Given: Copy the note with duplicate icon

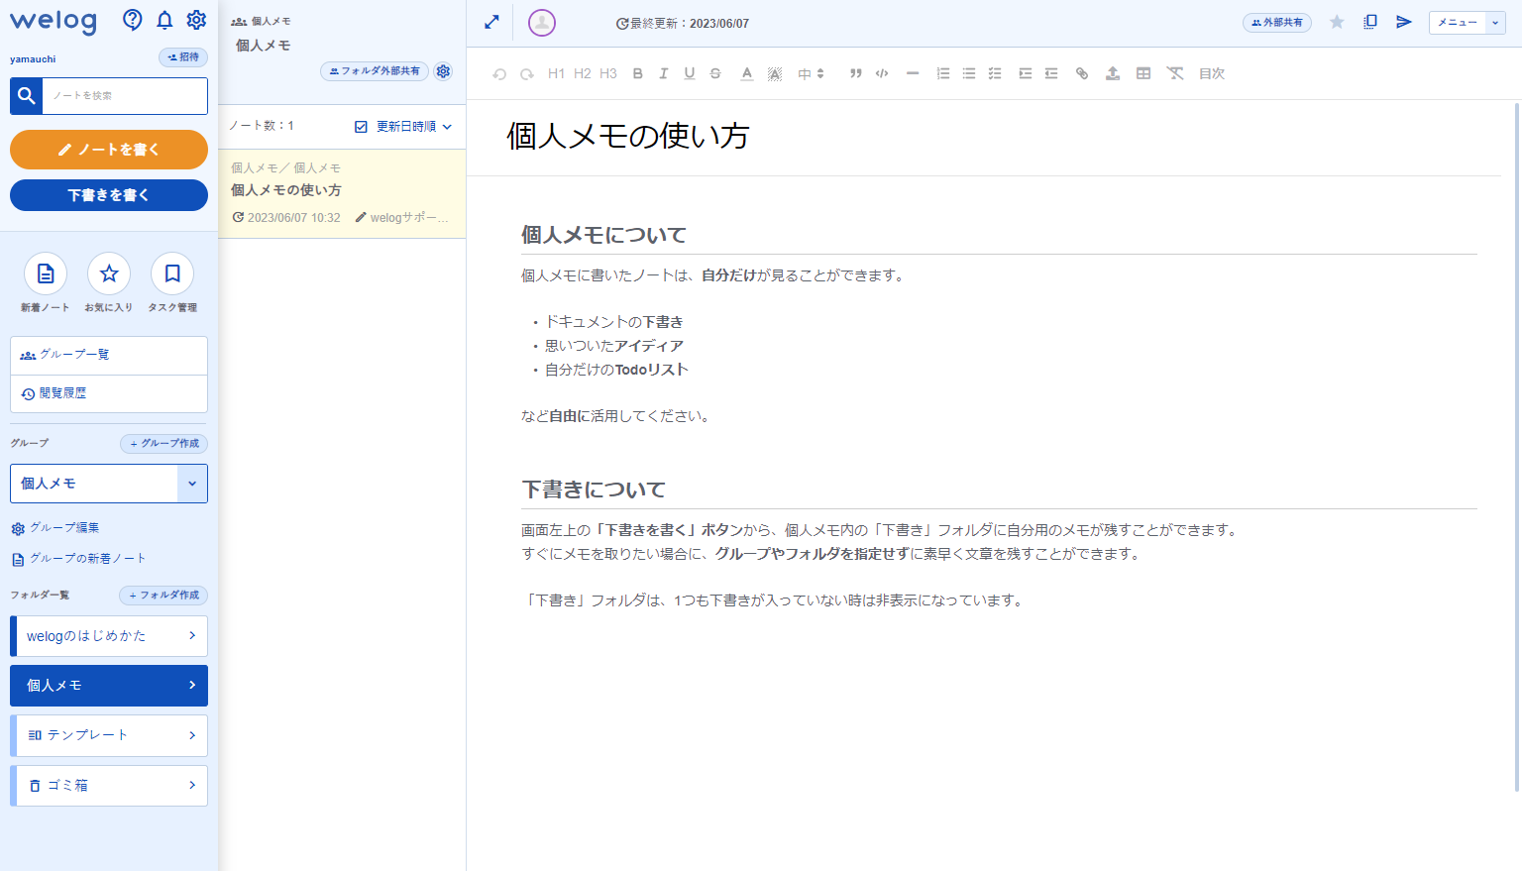Looking at the screenshot, I should pyautogui.click(x=1370, y=22).
